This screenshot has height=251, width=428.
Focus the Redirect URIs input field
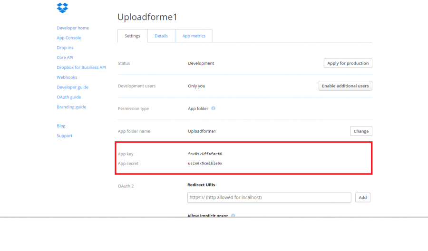[x=269, y=197]
